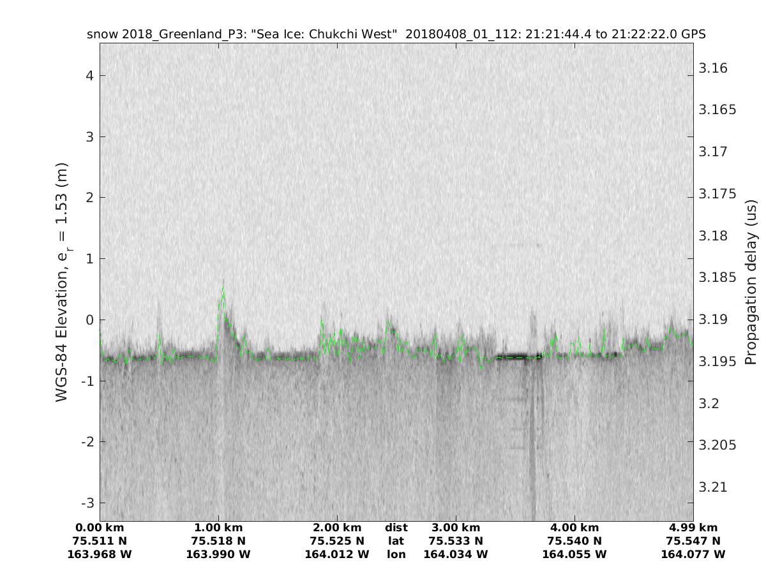Click the '164.077 W' longitude label
This screenshot has width=766, height=574.
(x=693, y=554)
